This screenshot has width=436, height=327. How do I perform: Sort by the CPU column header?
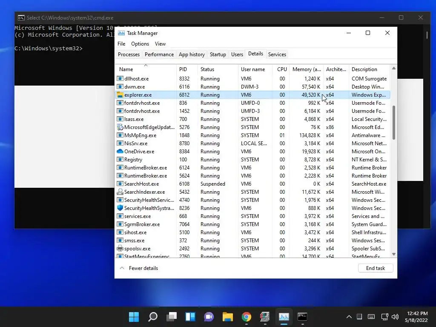click(x=281, y=69)
